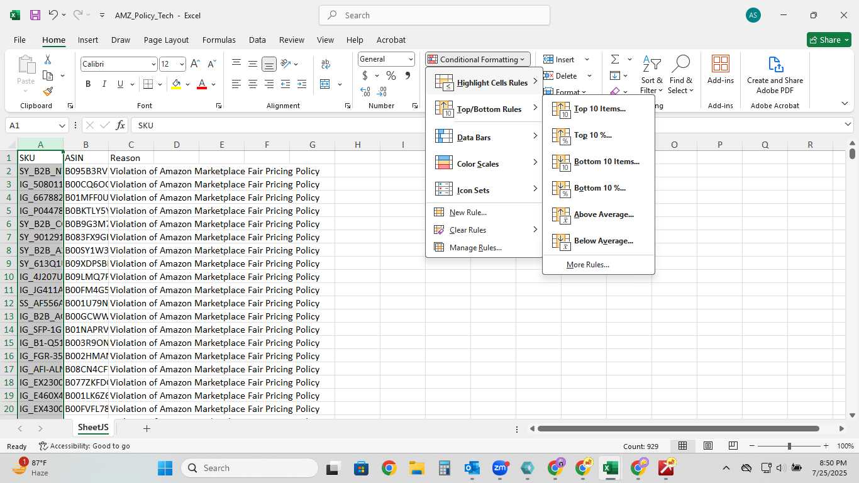Click the horizontal scrollbar thumb
The height and width of the screenshot is (483, 859).
[678, 428]
